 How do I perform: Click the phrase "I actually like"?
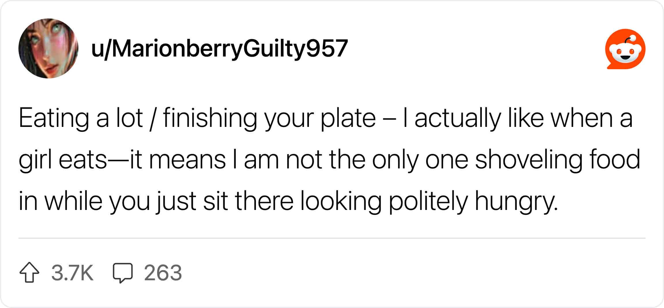(x=452, y=118)
